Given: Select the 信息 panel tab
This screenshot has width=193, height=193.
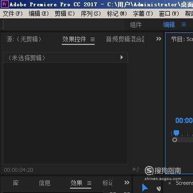Looking at the screenshot, I should click(44, 183).
